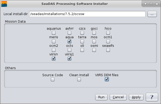This screenshot has width=161, height=104.
Task: Click the question mark help button
Action: pos(152,97)
